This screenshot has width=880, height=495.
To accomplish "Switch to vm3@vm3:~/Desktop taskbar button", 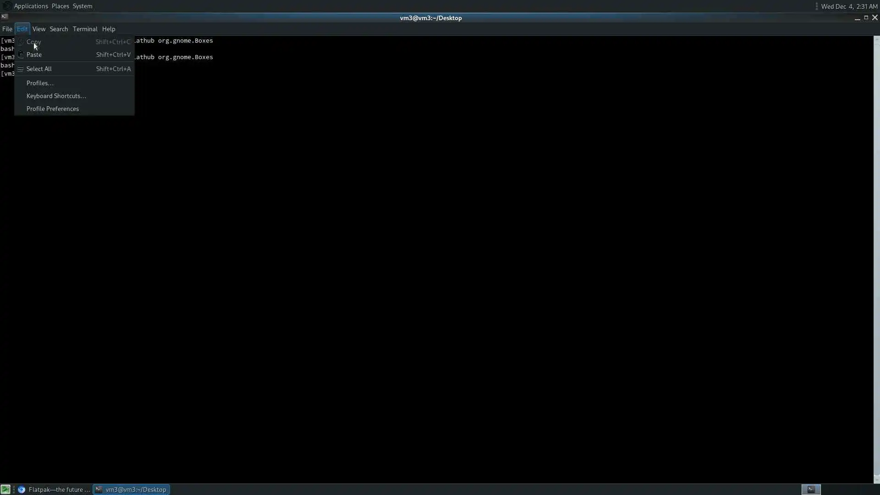I will [132, 489].
